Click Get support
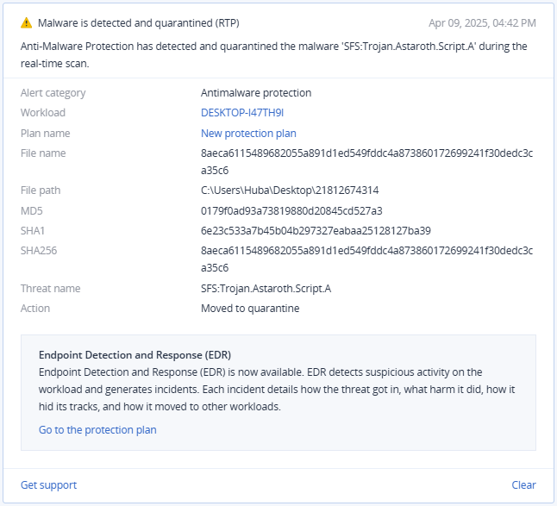Viewport: 557px width, 506px height. 48,485
